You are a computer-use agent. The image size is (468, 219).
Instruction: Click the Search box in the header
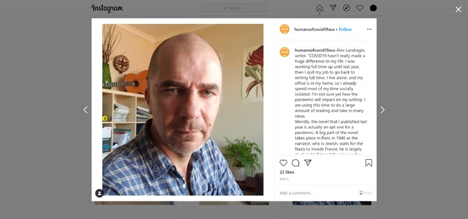point(234,8)
